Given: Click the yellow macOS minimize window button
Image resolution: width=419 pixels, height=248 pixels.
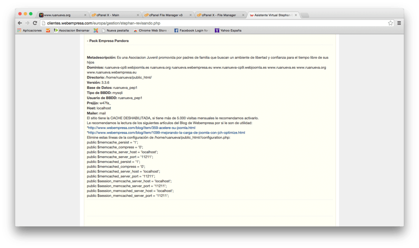Looking at the screenshot, I should pyautogui.click(x=26, y=14).
